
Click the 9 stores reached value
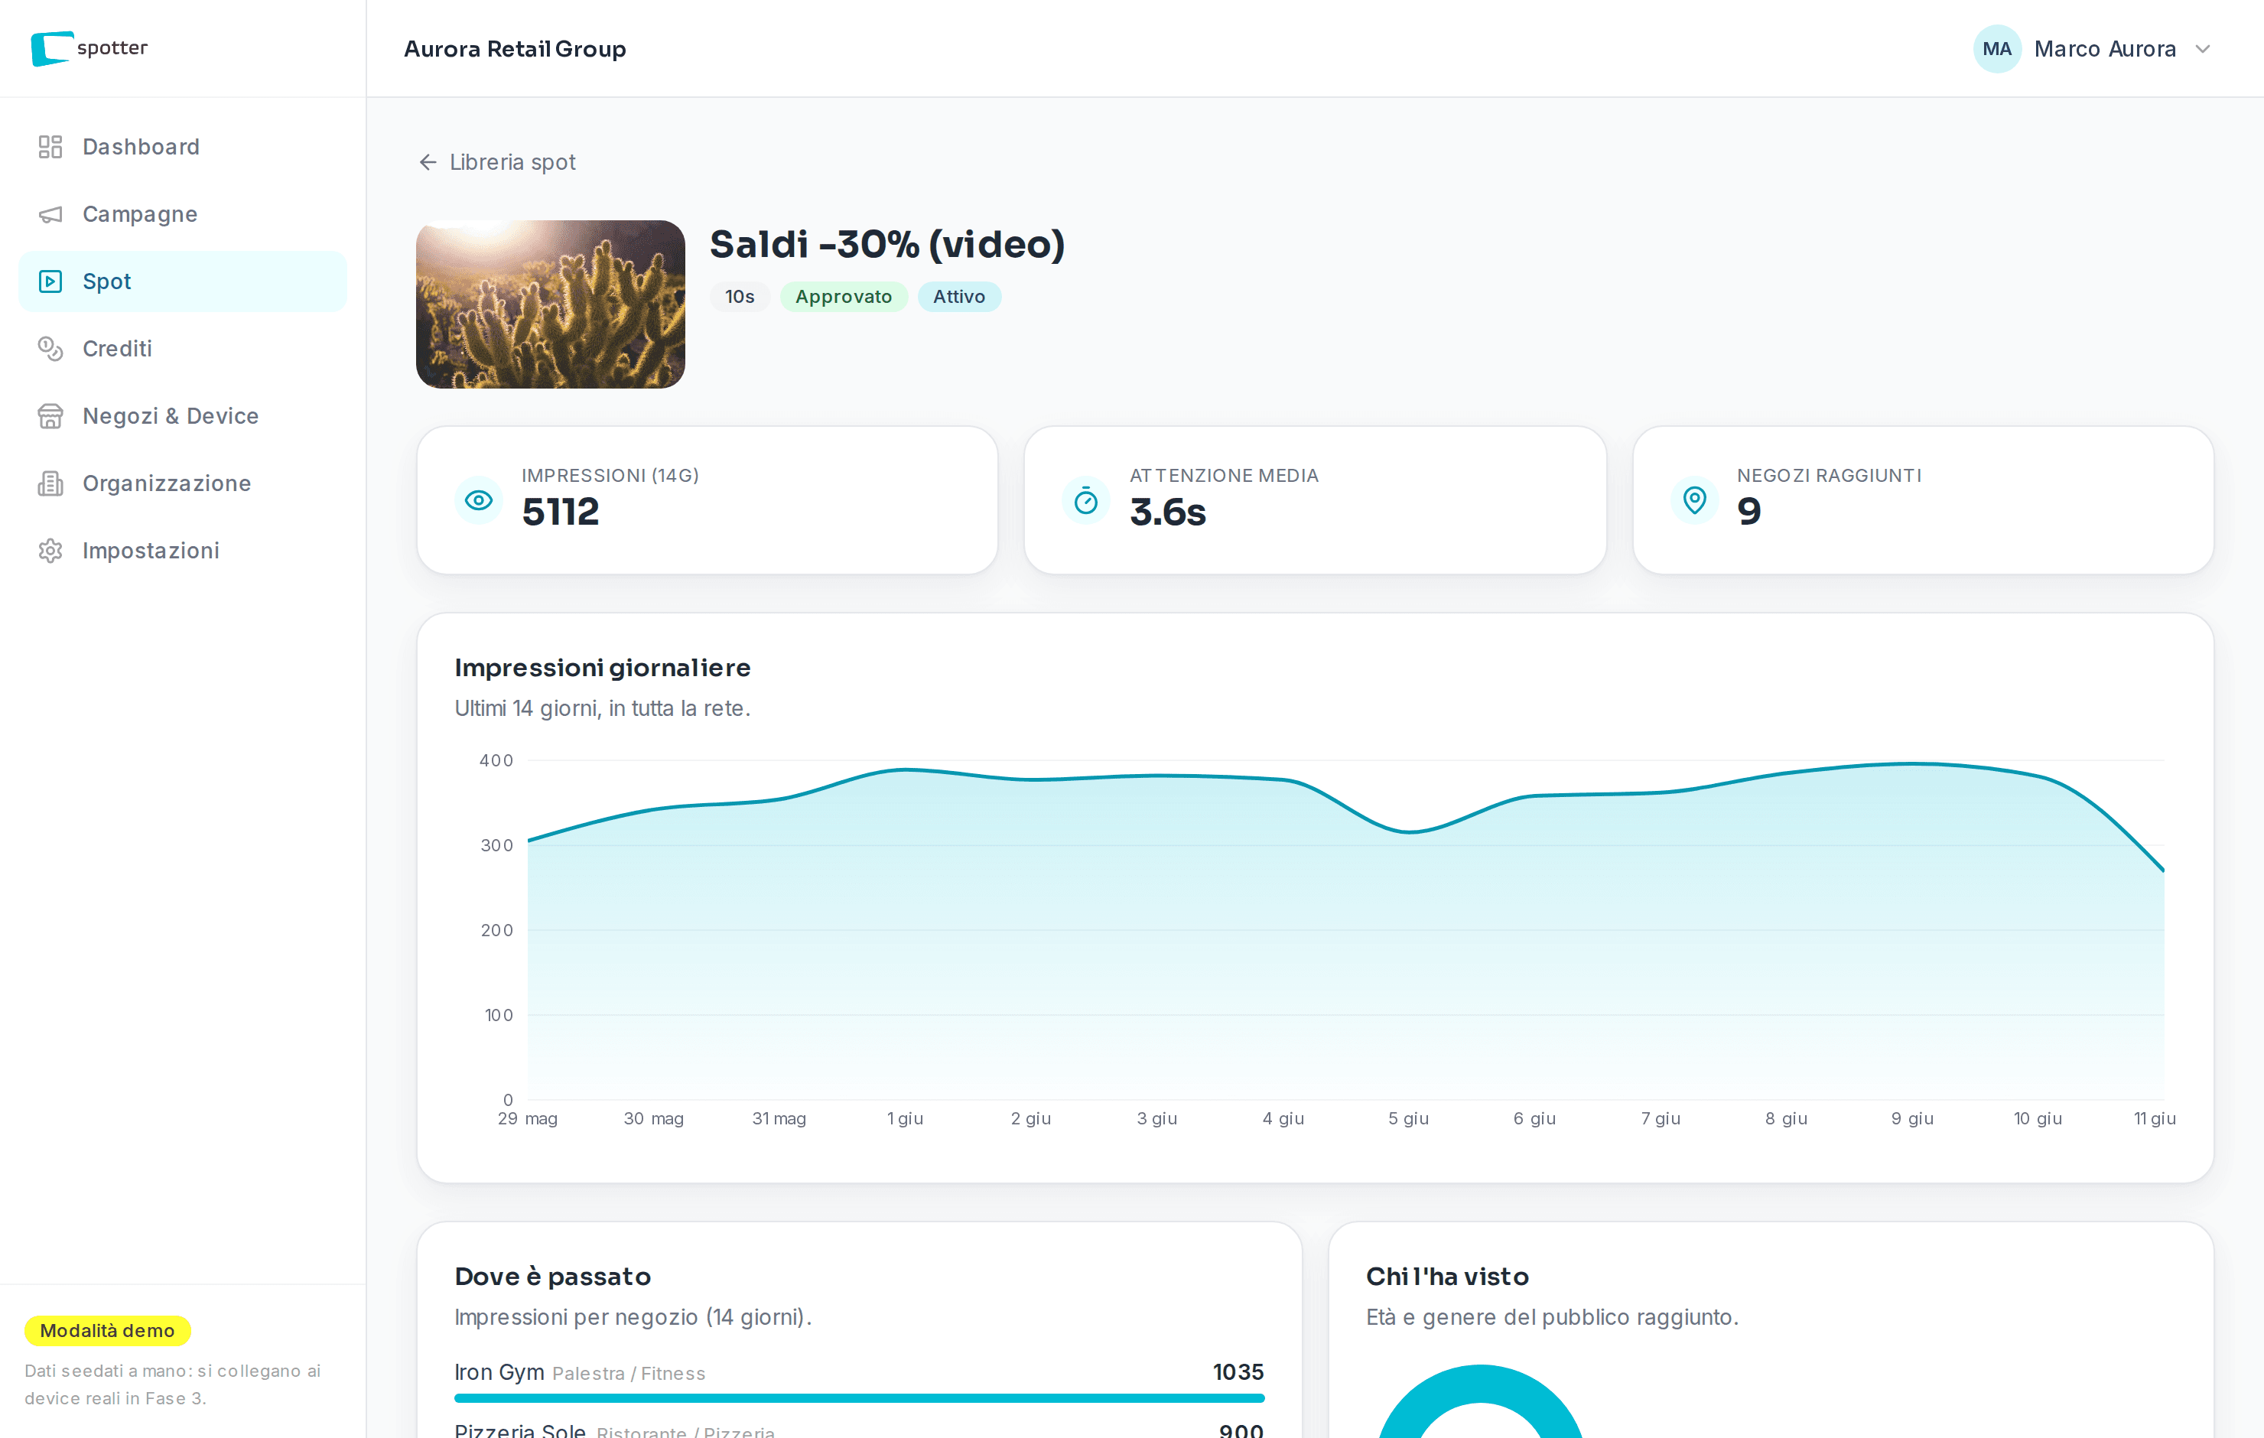coord(1750,512)
